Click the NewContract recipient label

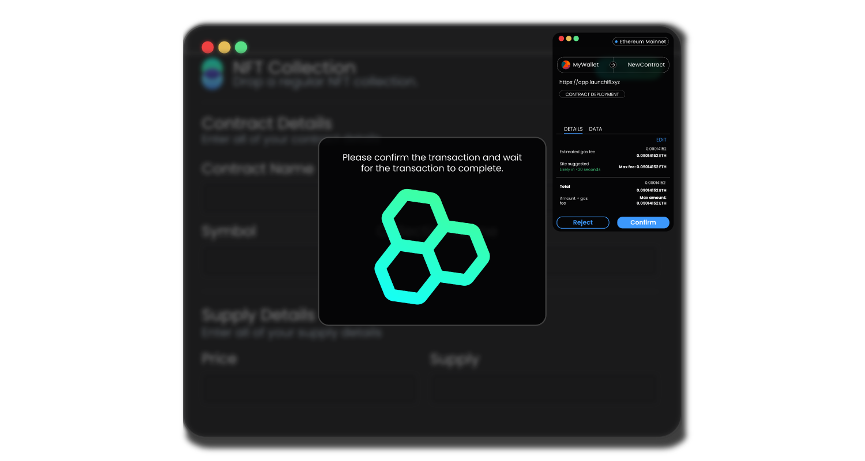[646, 65]
